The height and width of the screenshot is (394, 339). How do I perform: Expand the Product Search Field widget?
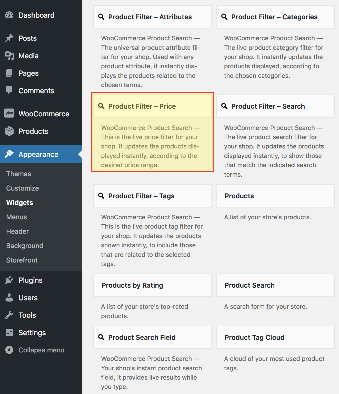[152, 337]
